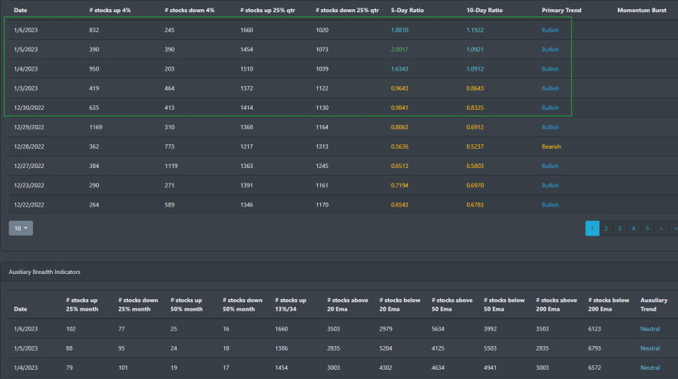This screenshot has height=379, width=678.
Task: Click the 5-Day Ratio value 1.8810
Action: (399, 30)
